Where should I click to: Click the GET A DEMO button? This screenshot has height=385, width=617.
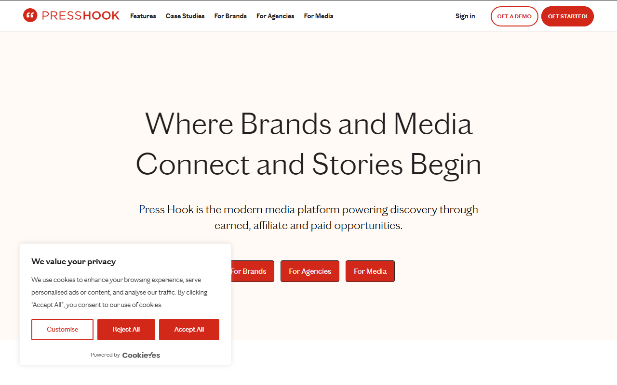coord(514,16)
